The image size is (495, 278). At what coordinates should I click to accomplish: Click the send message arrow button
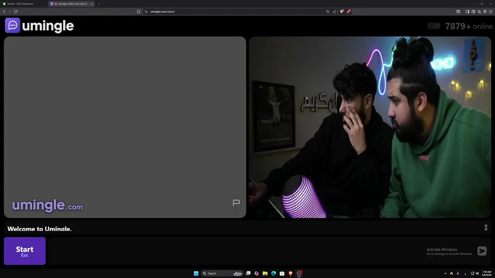[x=482, y=251]
